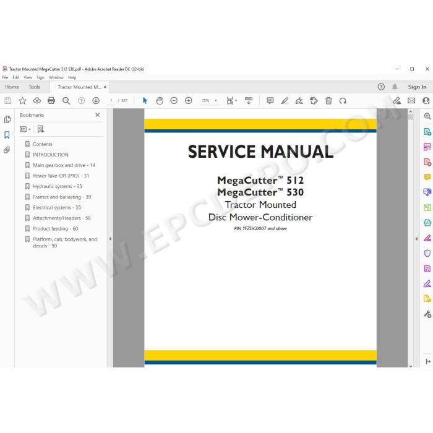
Task: Click the scrolling mode keyboard icon
Action: click(249, 101)
